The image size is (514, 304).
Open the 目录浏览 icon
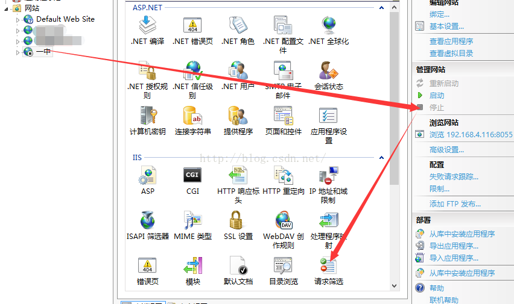pos(283,266)
